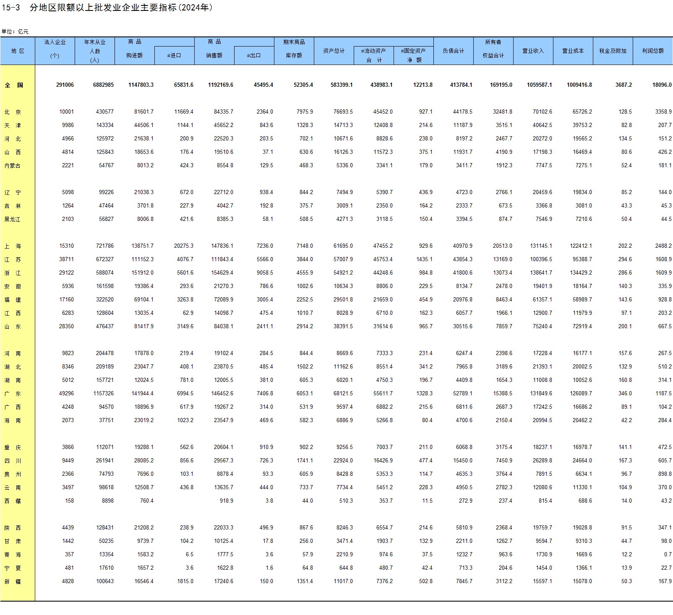Click the 营业收入 column header
Viewport: 673px width, 615px height.
click(533, 51)
